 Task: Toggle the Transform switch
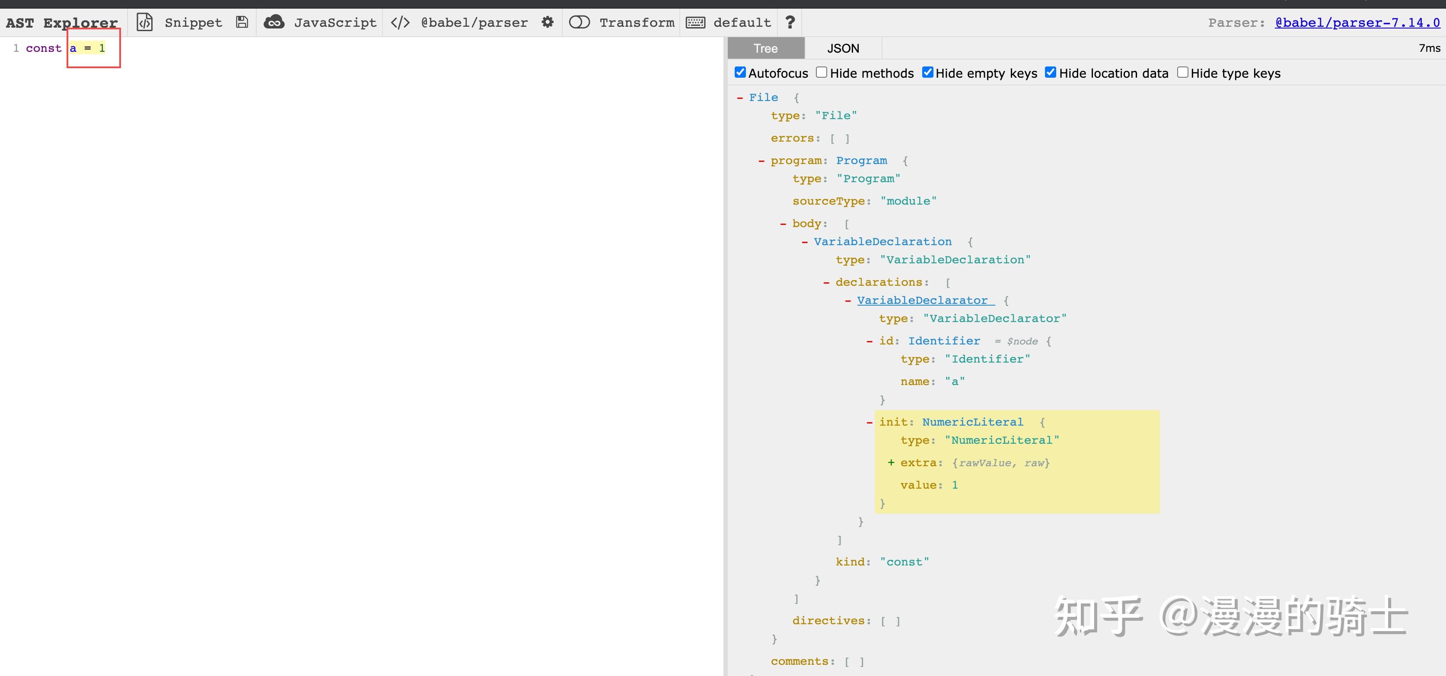point(579,22)
